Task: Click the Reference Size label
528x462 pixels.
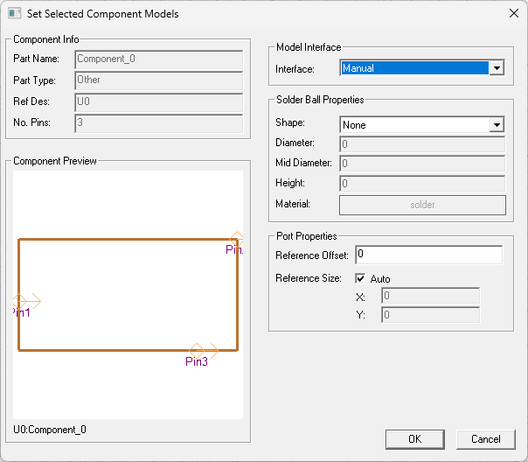Action: tap(309, 278)
